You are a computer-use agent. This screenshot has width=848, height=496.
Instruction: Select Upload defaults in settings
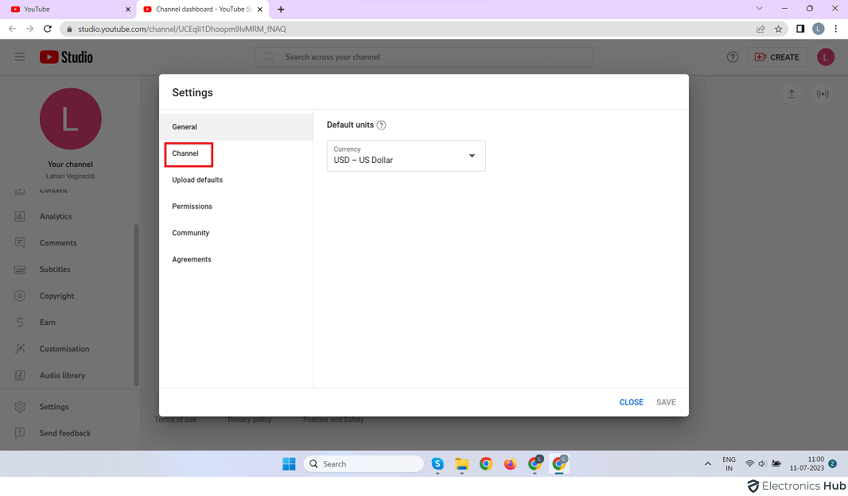click(x=197, y=180)
